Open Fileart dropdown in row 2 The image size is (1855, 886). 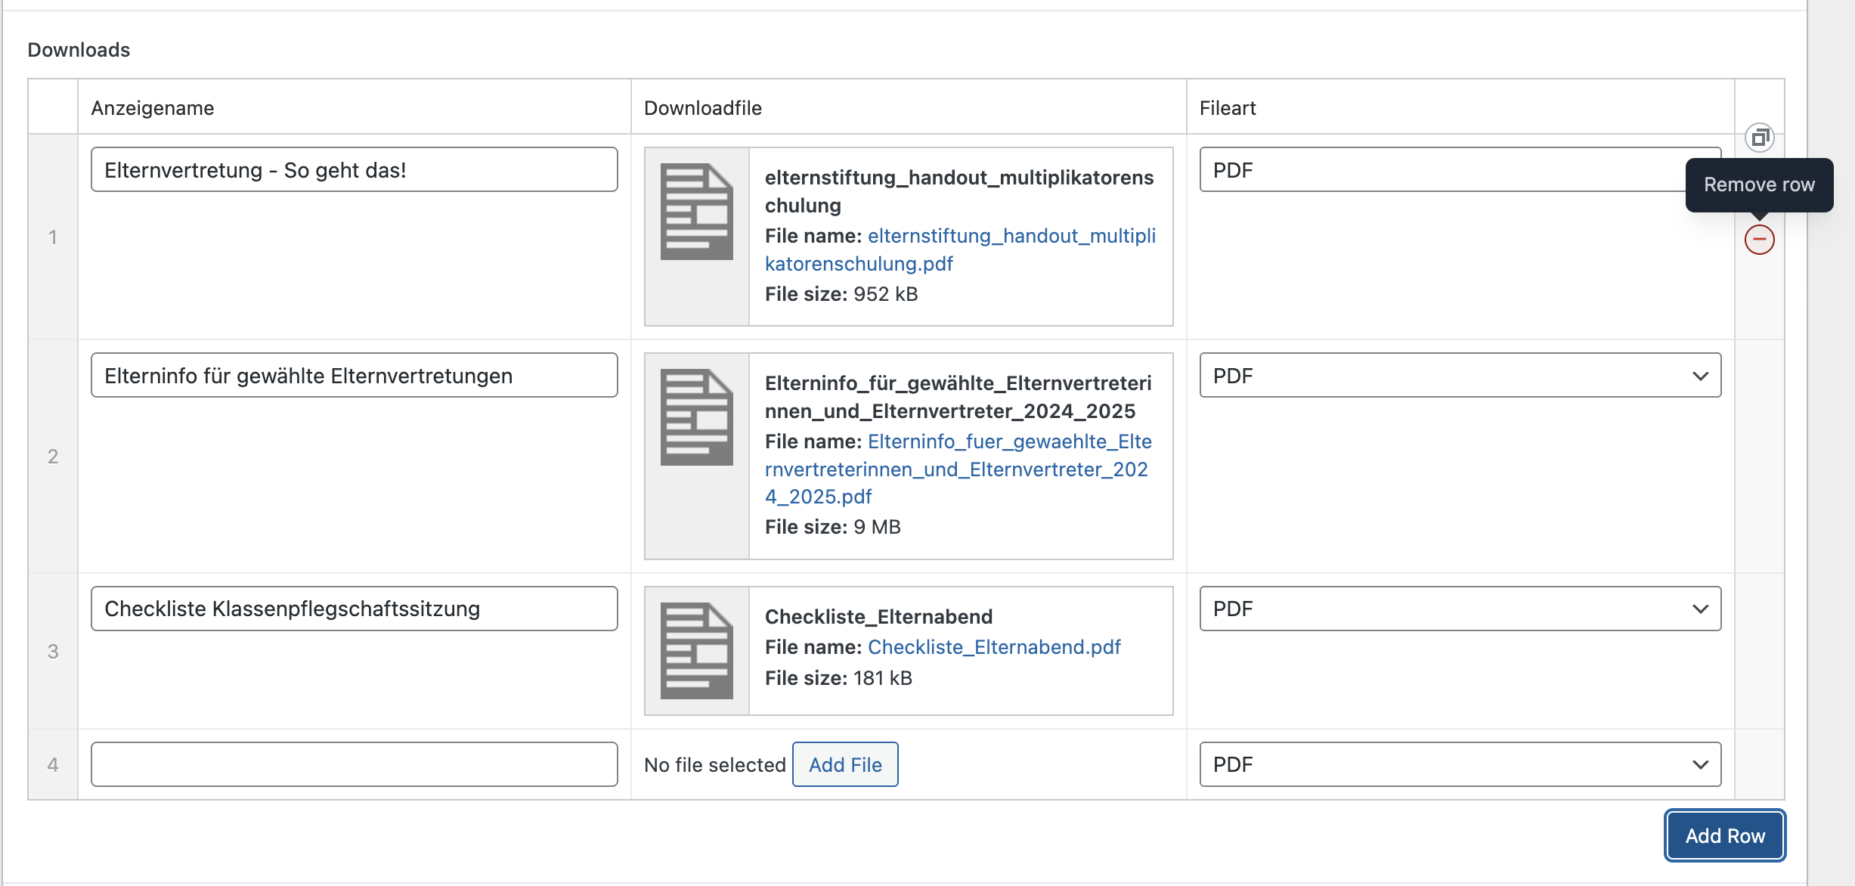tap(1460, 376)
